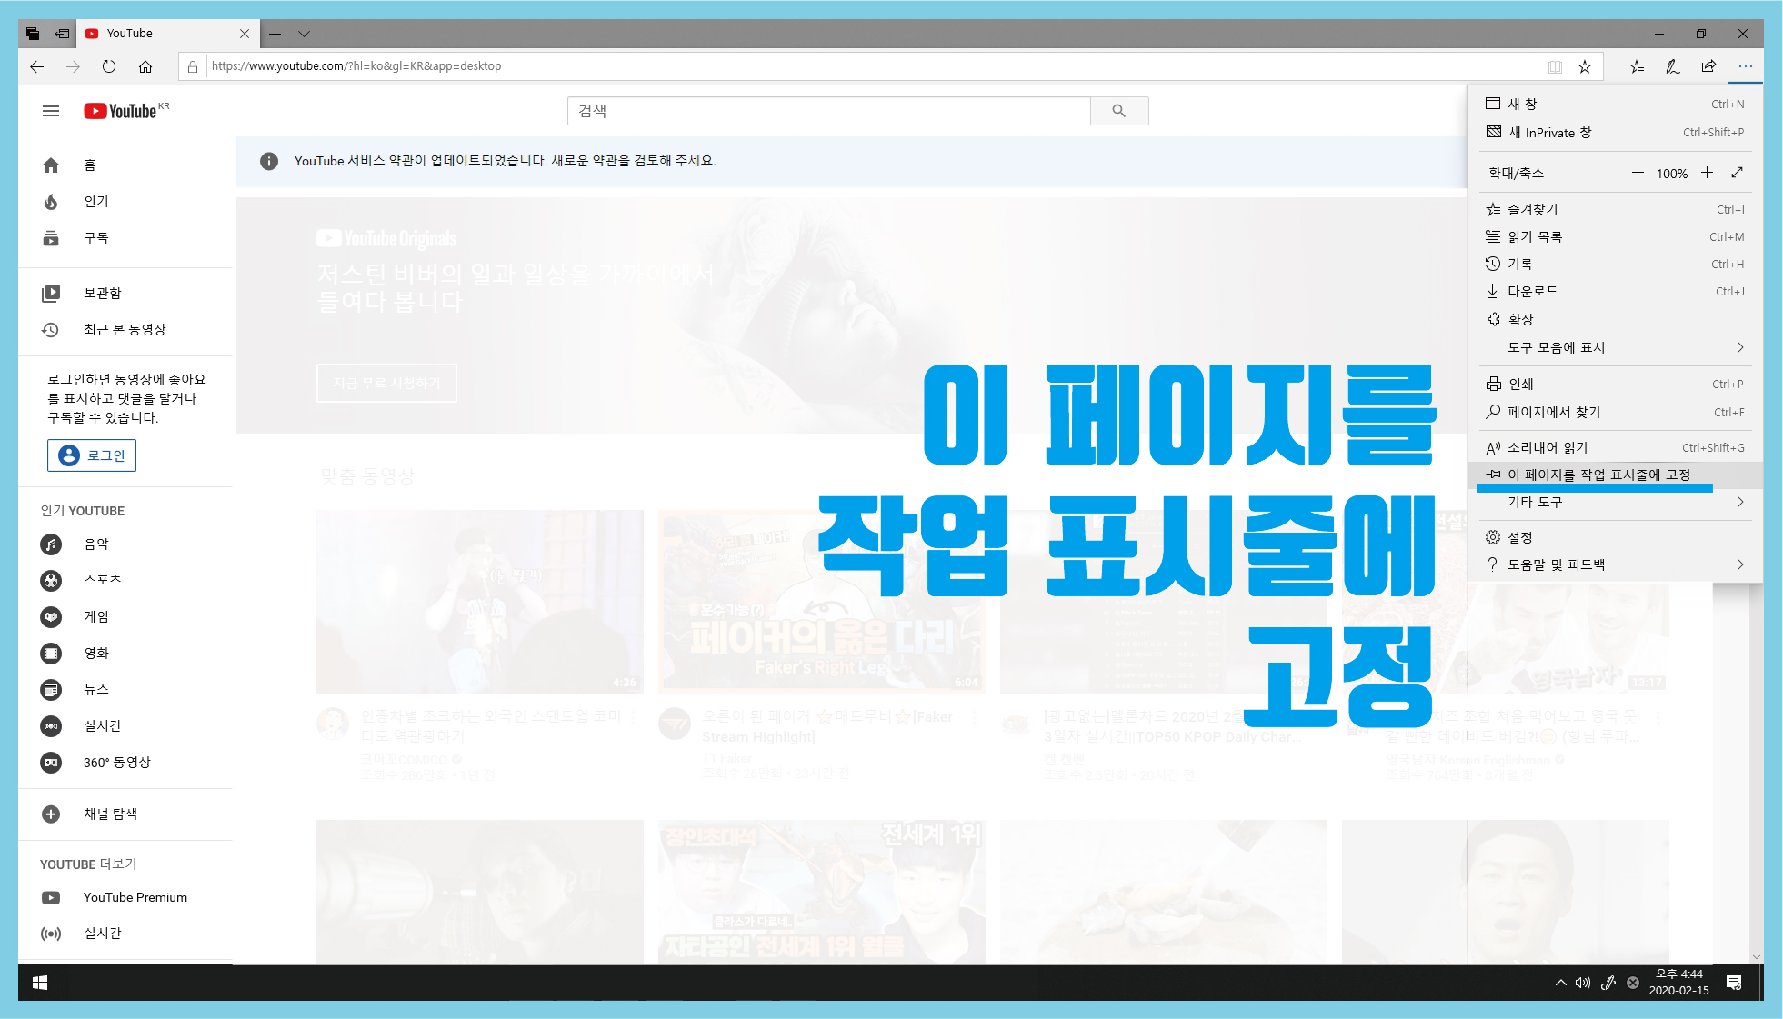Click the Add notes pen icon

(1672, 66)
